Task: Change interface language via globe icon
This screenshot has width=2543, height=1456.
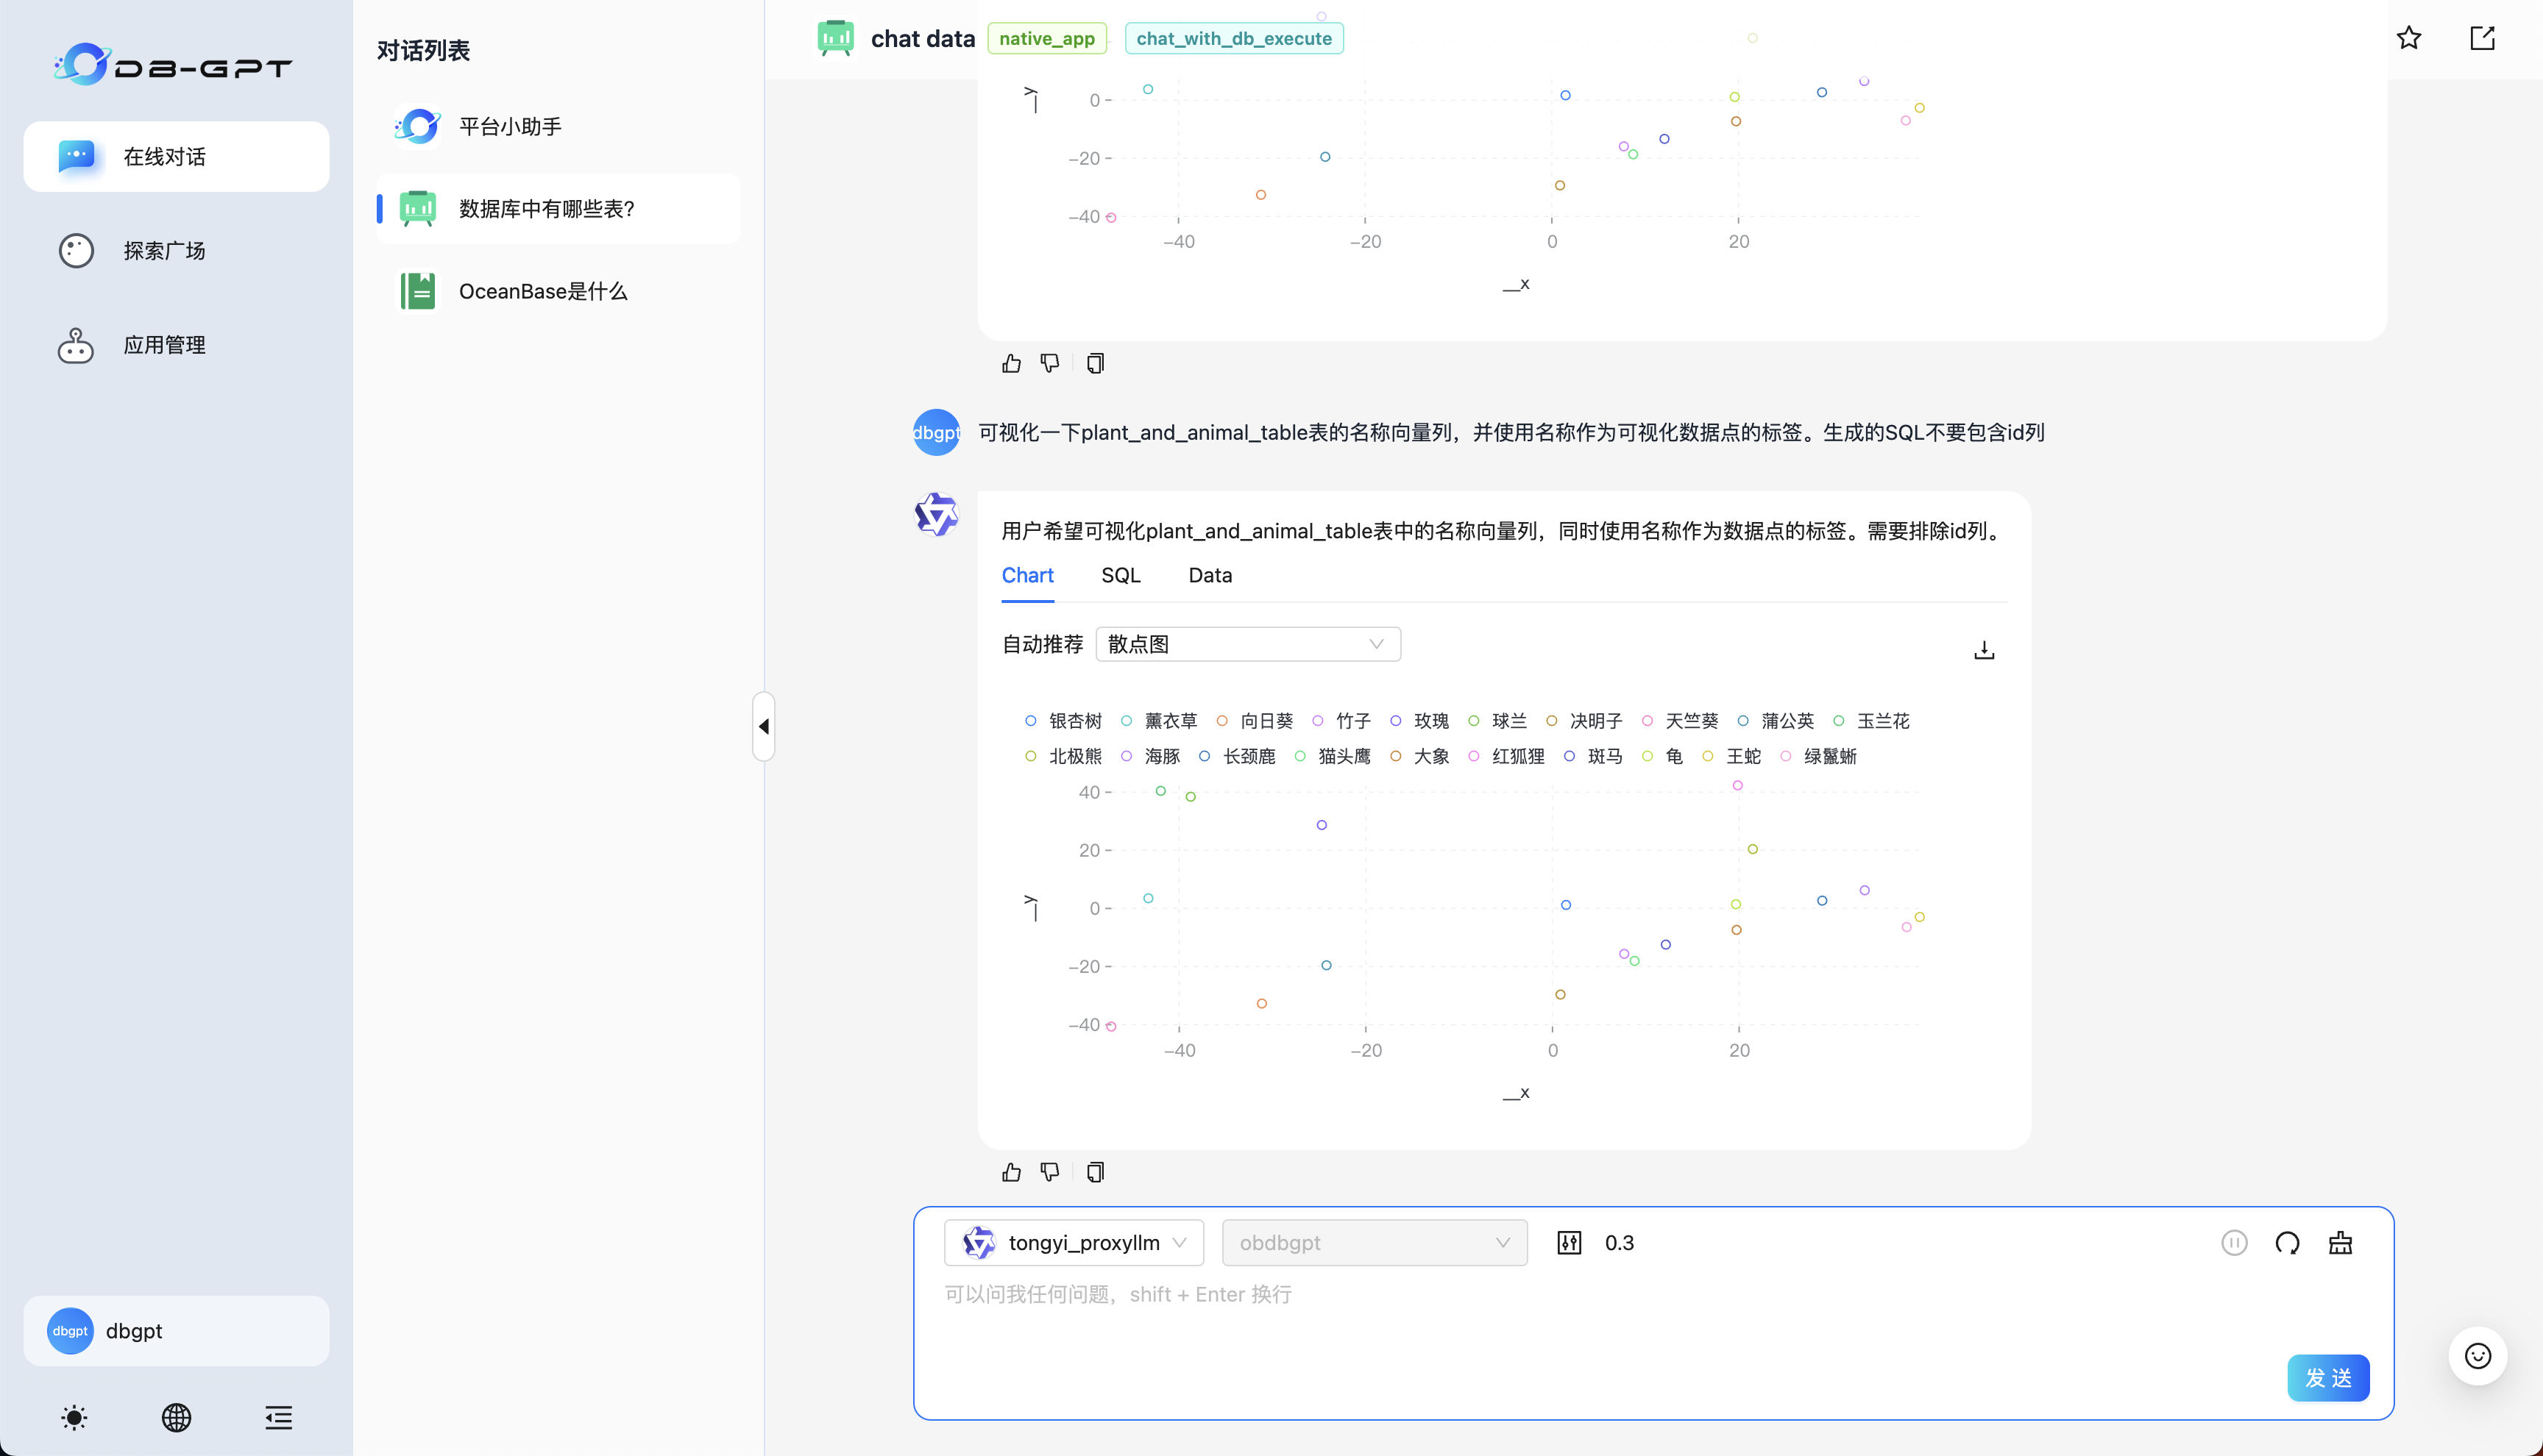Action: (x=176, y=1417)
